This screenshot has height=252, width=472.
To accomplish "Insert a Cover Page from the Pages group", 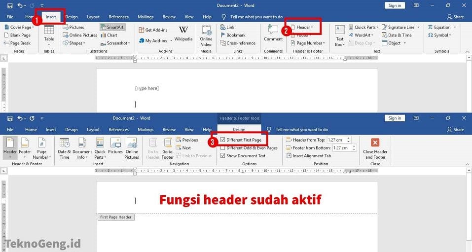I will pyautogui.click(x=19, y=27).
